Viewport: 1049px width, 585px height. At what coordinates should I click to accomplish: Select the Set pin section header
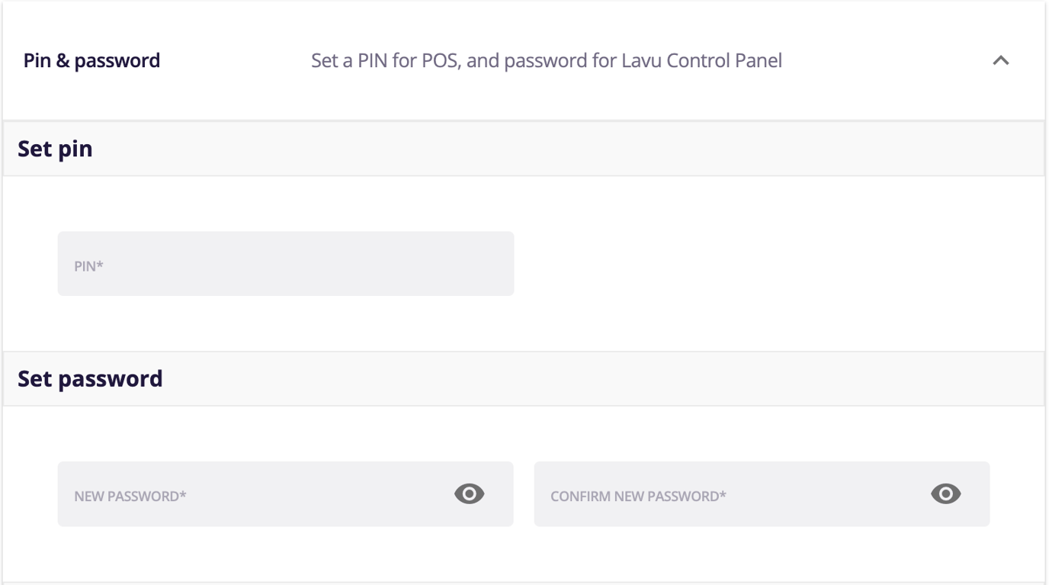[55, 149]
